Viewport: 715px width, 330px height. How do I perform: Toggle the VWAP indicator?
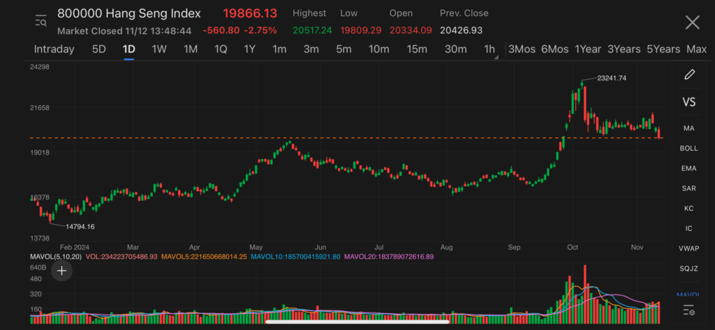(x=688, y=248)
